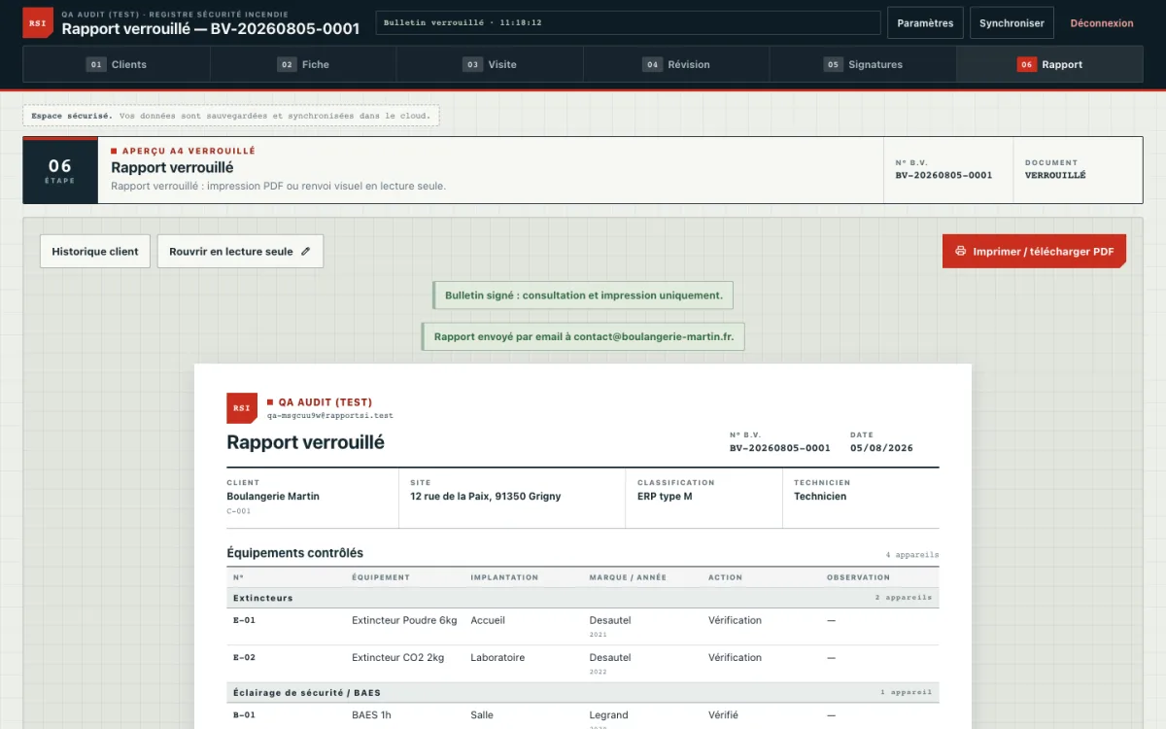Click row number E-01
Image resolution: width=1166 pixels, height=729 pixels.
244,620
